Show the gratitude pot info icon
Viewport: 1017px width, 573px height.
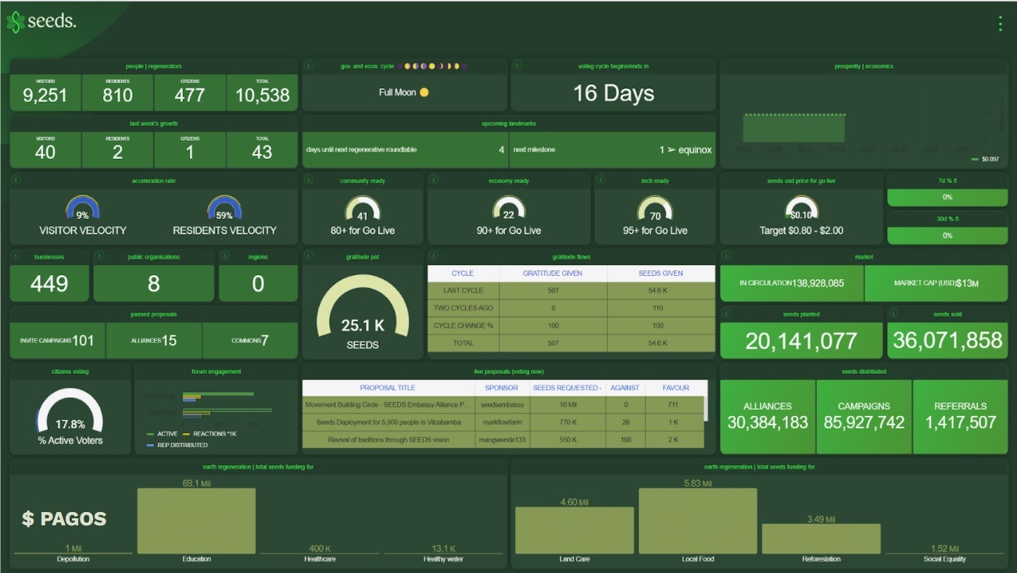tap(308, 256)
